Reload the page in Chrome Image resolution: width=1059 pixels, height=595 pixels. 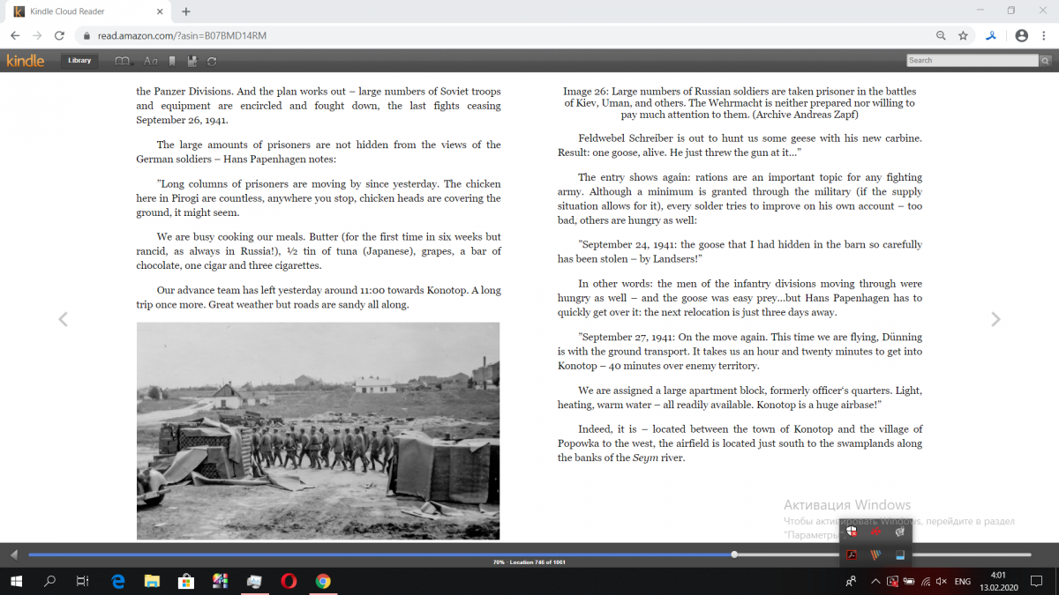tap(59, 36)
